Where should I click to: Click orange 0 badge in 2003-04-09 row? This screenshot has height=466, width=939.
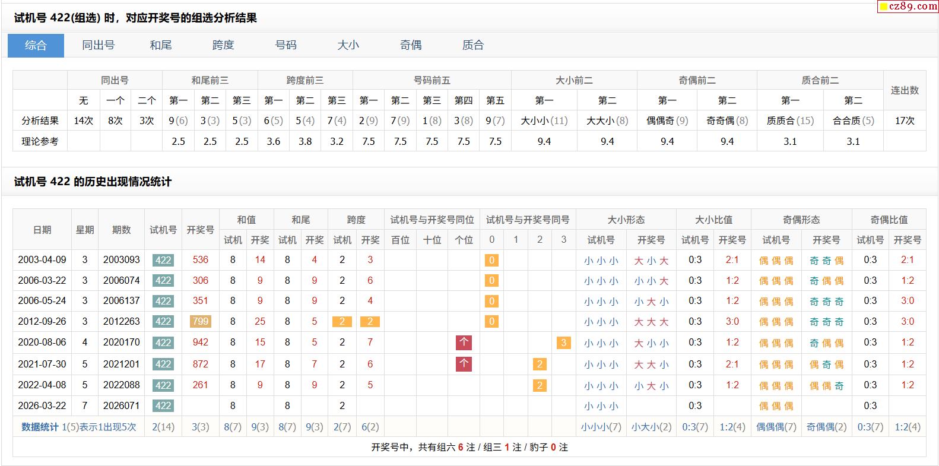click(491, 260)
